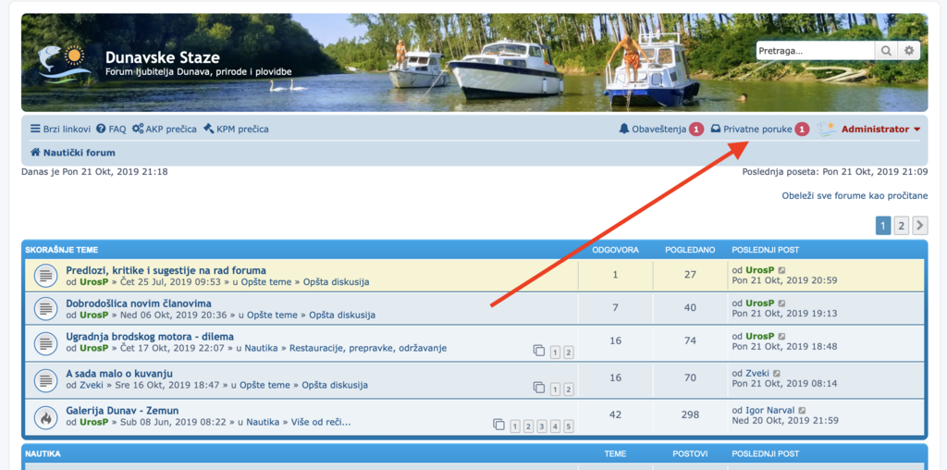This screenshot has width=947, height=470.
Task: Open topic Dobrodošlica novim članovima
Action: [139, 303]
